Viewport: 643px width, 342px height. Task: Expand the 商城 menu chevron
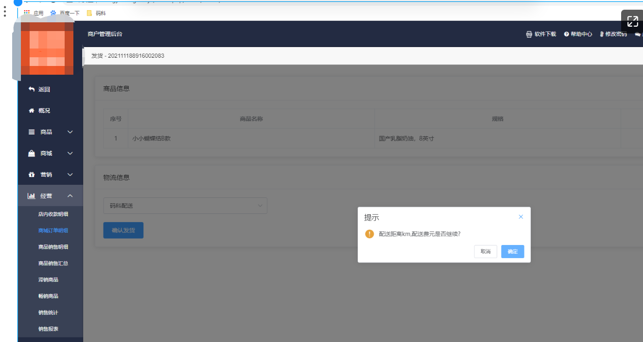(x=70, y=153)
